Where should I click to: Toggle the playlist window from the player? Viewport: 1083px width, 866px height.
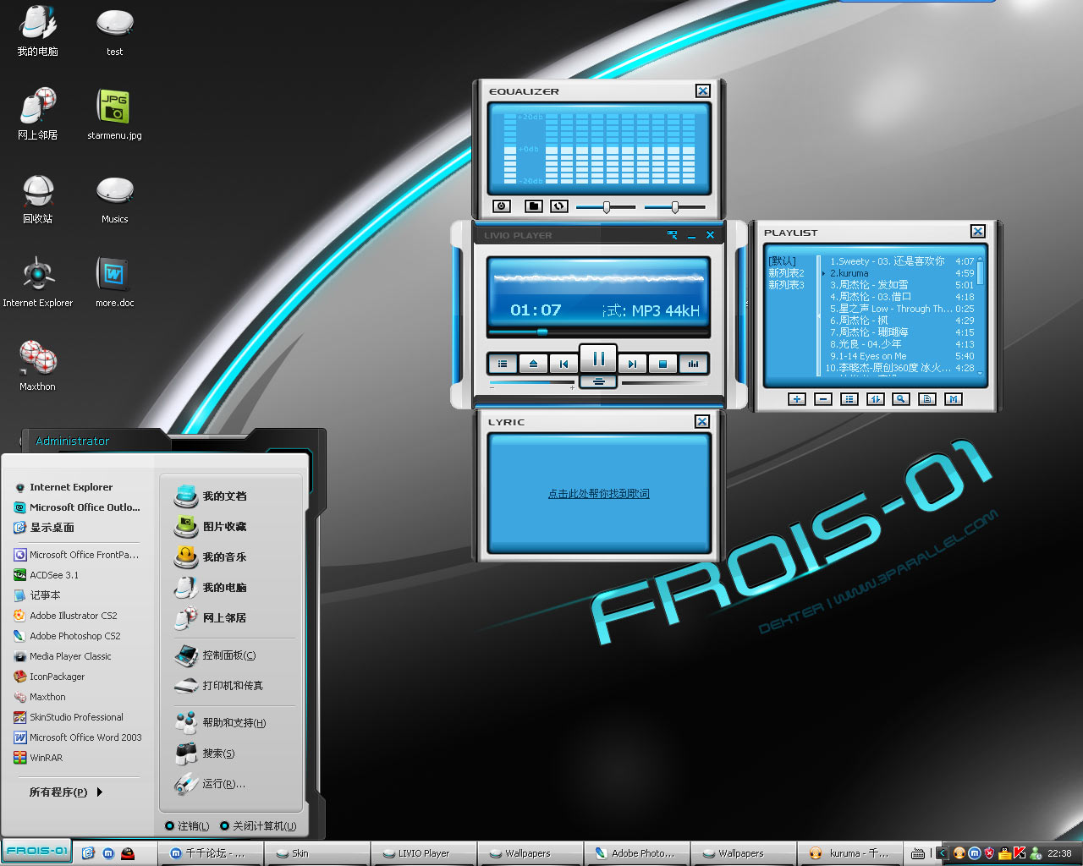point(503,364)
